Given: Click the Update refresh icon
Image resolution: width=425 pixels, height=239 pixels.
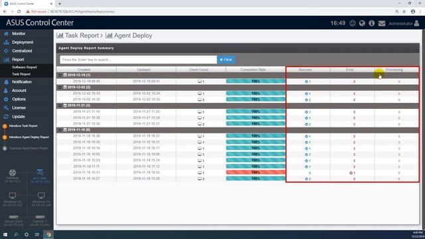Looking at the screenshot, I should 6,117.
